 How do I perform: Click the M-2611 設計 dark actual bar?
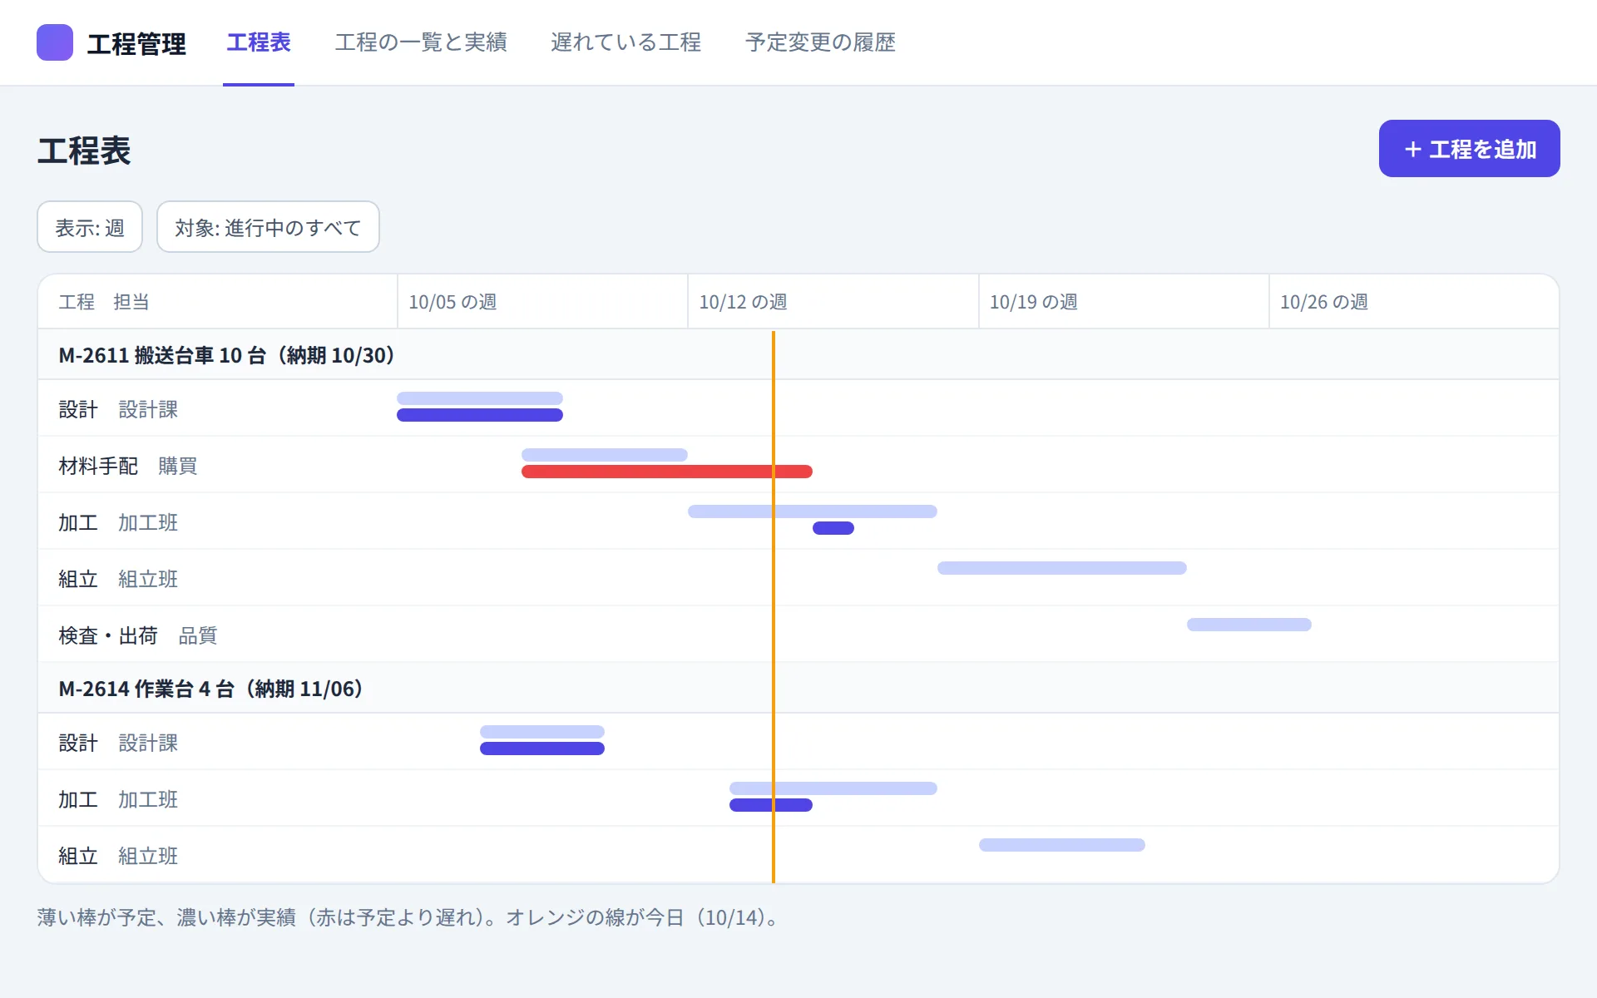tap(480, 415)
